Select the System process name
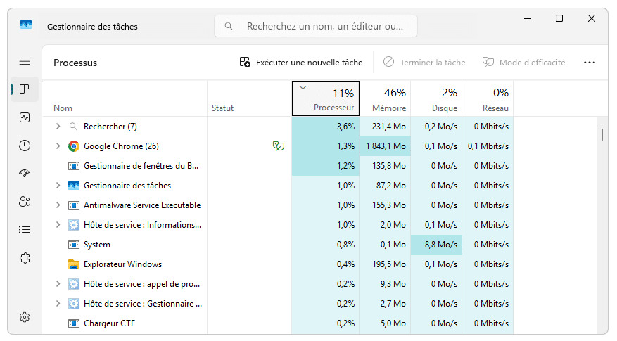 coord(97,244)
